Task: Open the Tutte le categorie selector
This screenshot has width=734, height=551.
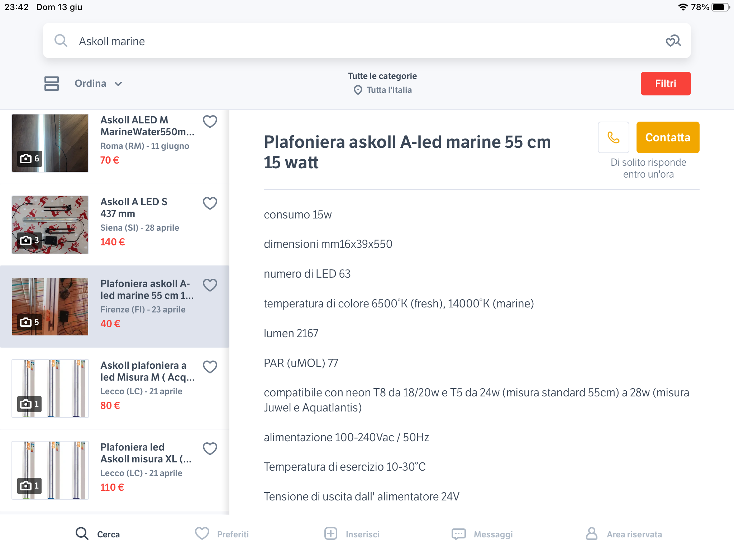Action: click(x=382, y=76)
